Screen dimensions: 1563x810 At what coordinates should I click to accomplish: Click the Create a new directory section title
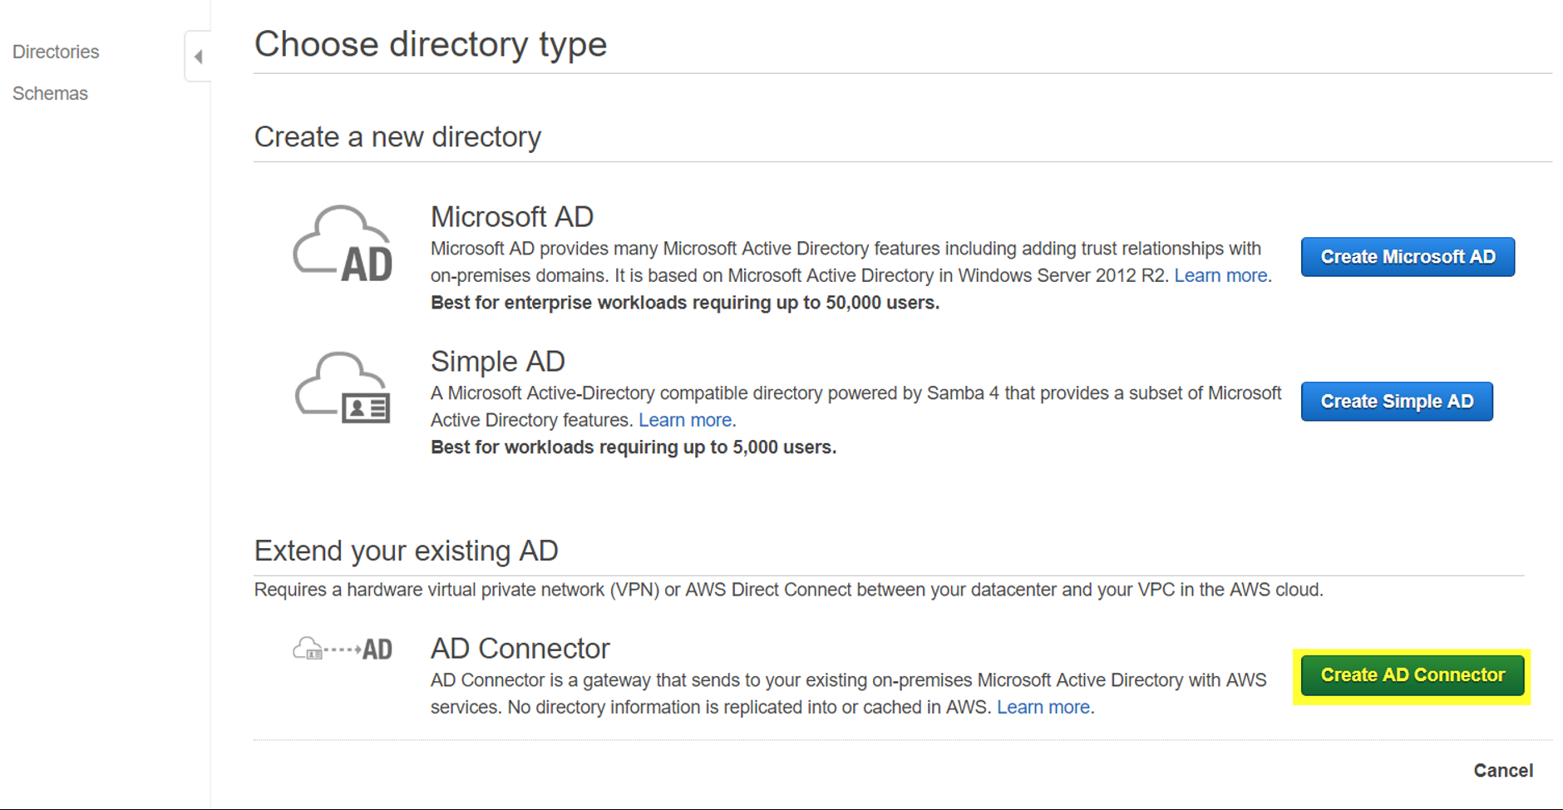397,136
